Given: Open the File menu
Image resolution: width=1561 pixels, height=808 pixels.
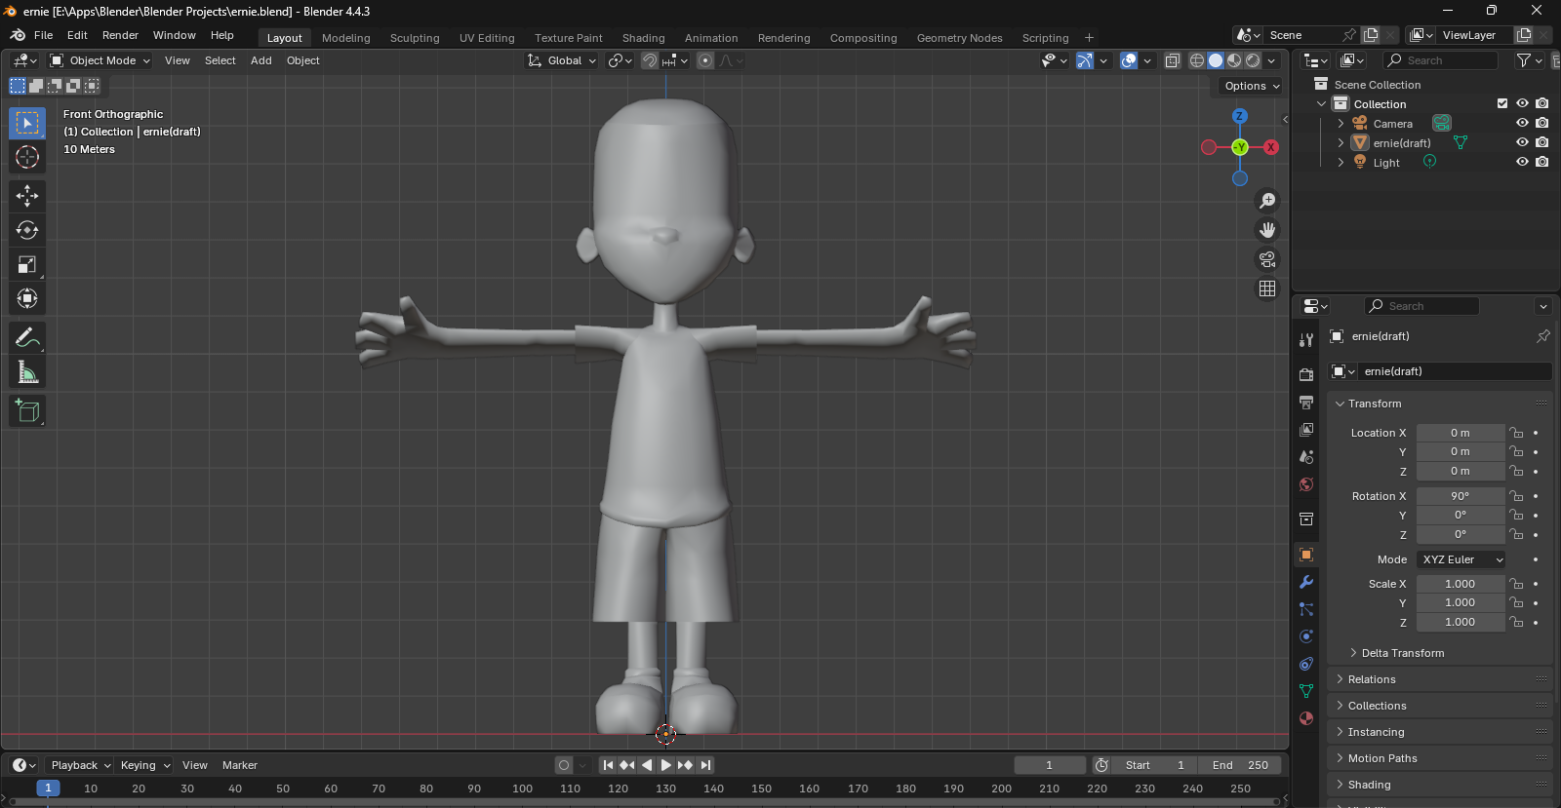Looking at the screenshot, I should click(x=43, y=35).
